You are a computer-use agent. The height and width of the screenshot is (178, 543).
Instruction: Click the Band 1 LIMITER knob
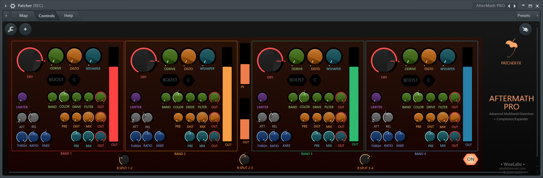[x=22, y=97]
